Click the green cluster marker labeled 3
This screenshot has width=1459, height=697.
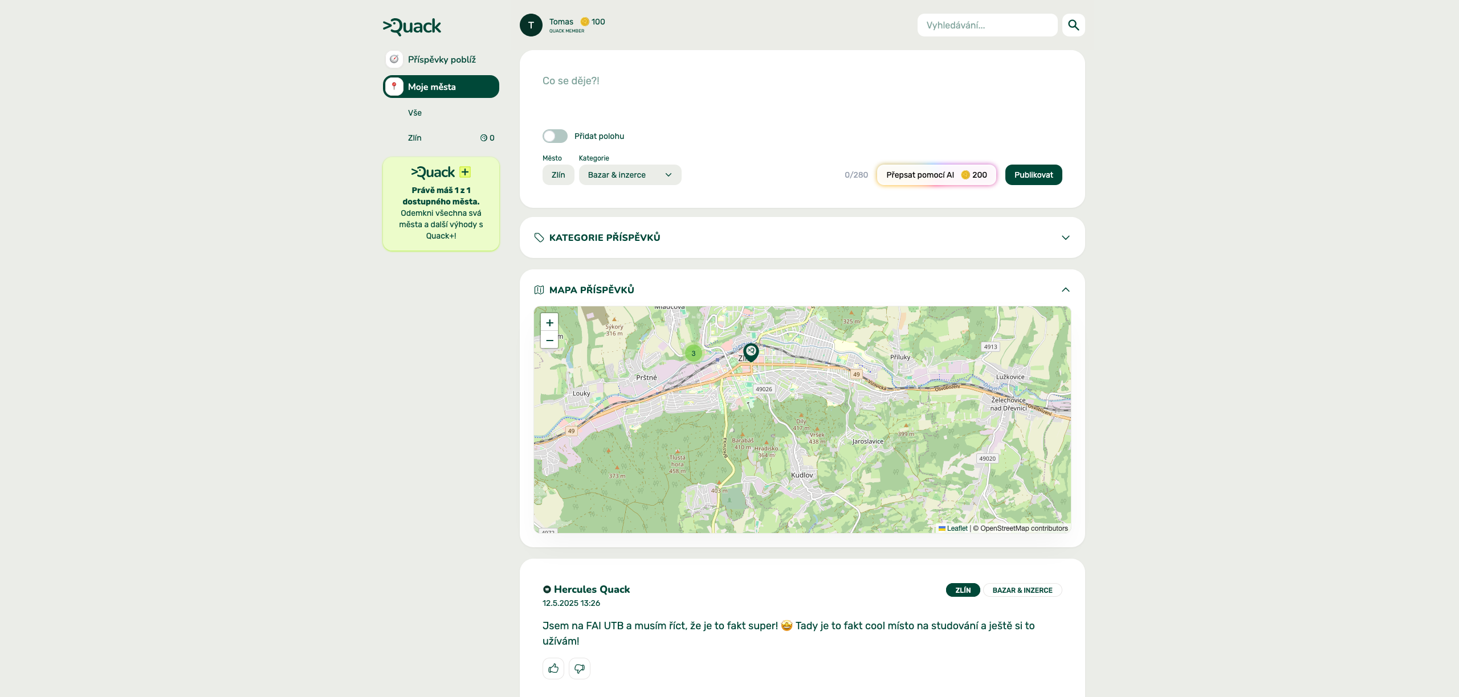[693, 354]
